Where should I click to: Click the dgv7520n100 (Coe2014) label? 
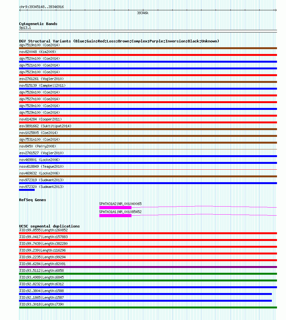coord(40,58)
